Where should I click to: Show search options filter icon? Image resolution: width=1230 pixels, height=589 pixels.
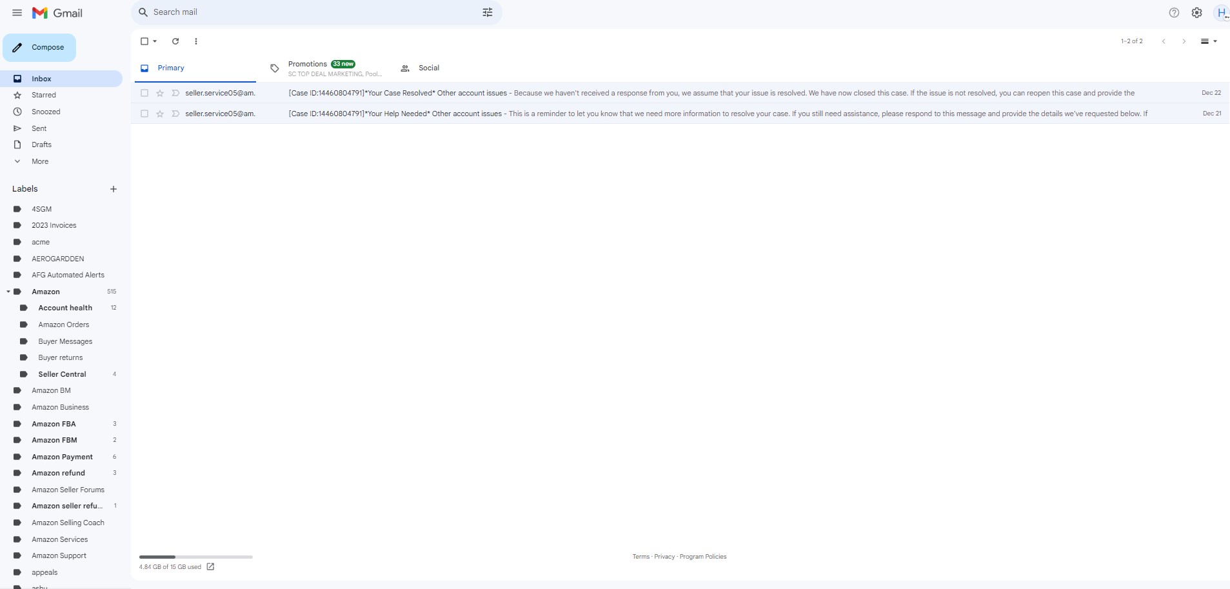tap(488, 12)
